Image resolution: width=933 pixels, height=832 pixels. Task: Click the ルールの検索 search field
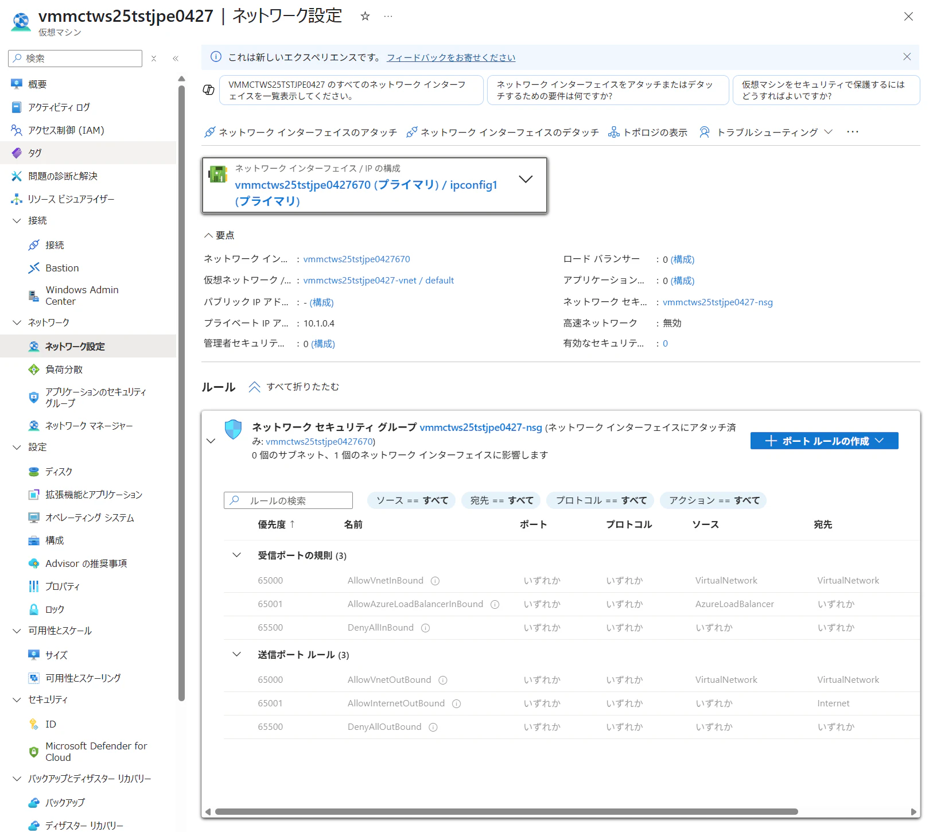(288, 500)
